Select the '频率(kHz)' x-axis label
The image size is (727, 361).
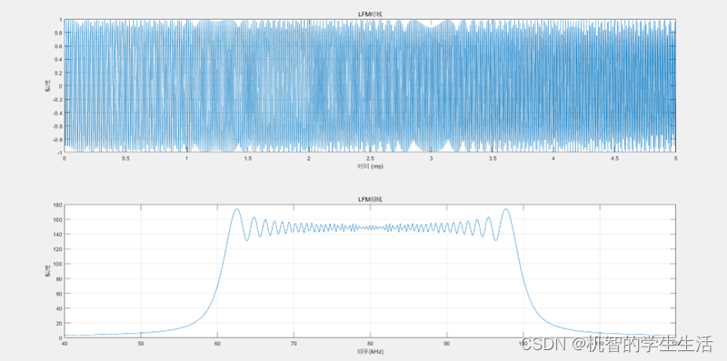[x=370, y=351]
